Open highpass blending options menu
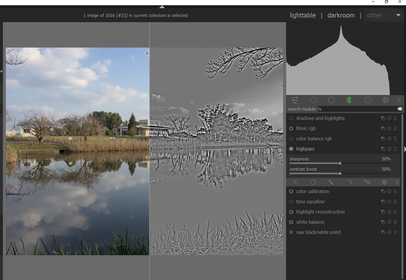The height and width of the screenshot is (280, 406). [x=397, y=182]
